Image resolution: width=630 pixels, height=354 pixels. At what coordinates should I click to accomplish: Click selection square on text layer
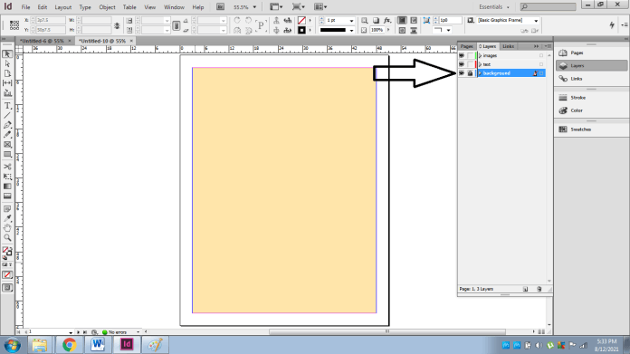[x=541, y=64]
